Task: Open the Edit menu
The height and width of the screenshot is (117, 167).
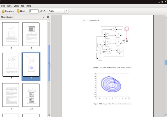Action: (9, 5)
